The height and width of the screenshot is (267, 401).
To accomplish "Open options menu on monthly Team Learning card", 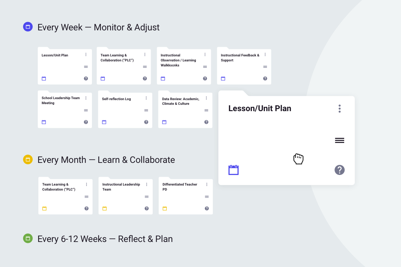I will pyautogui.click(x=87, y=185).
